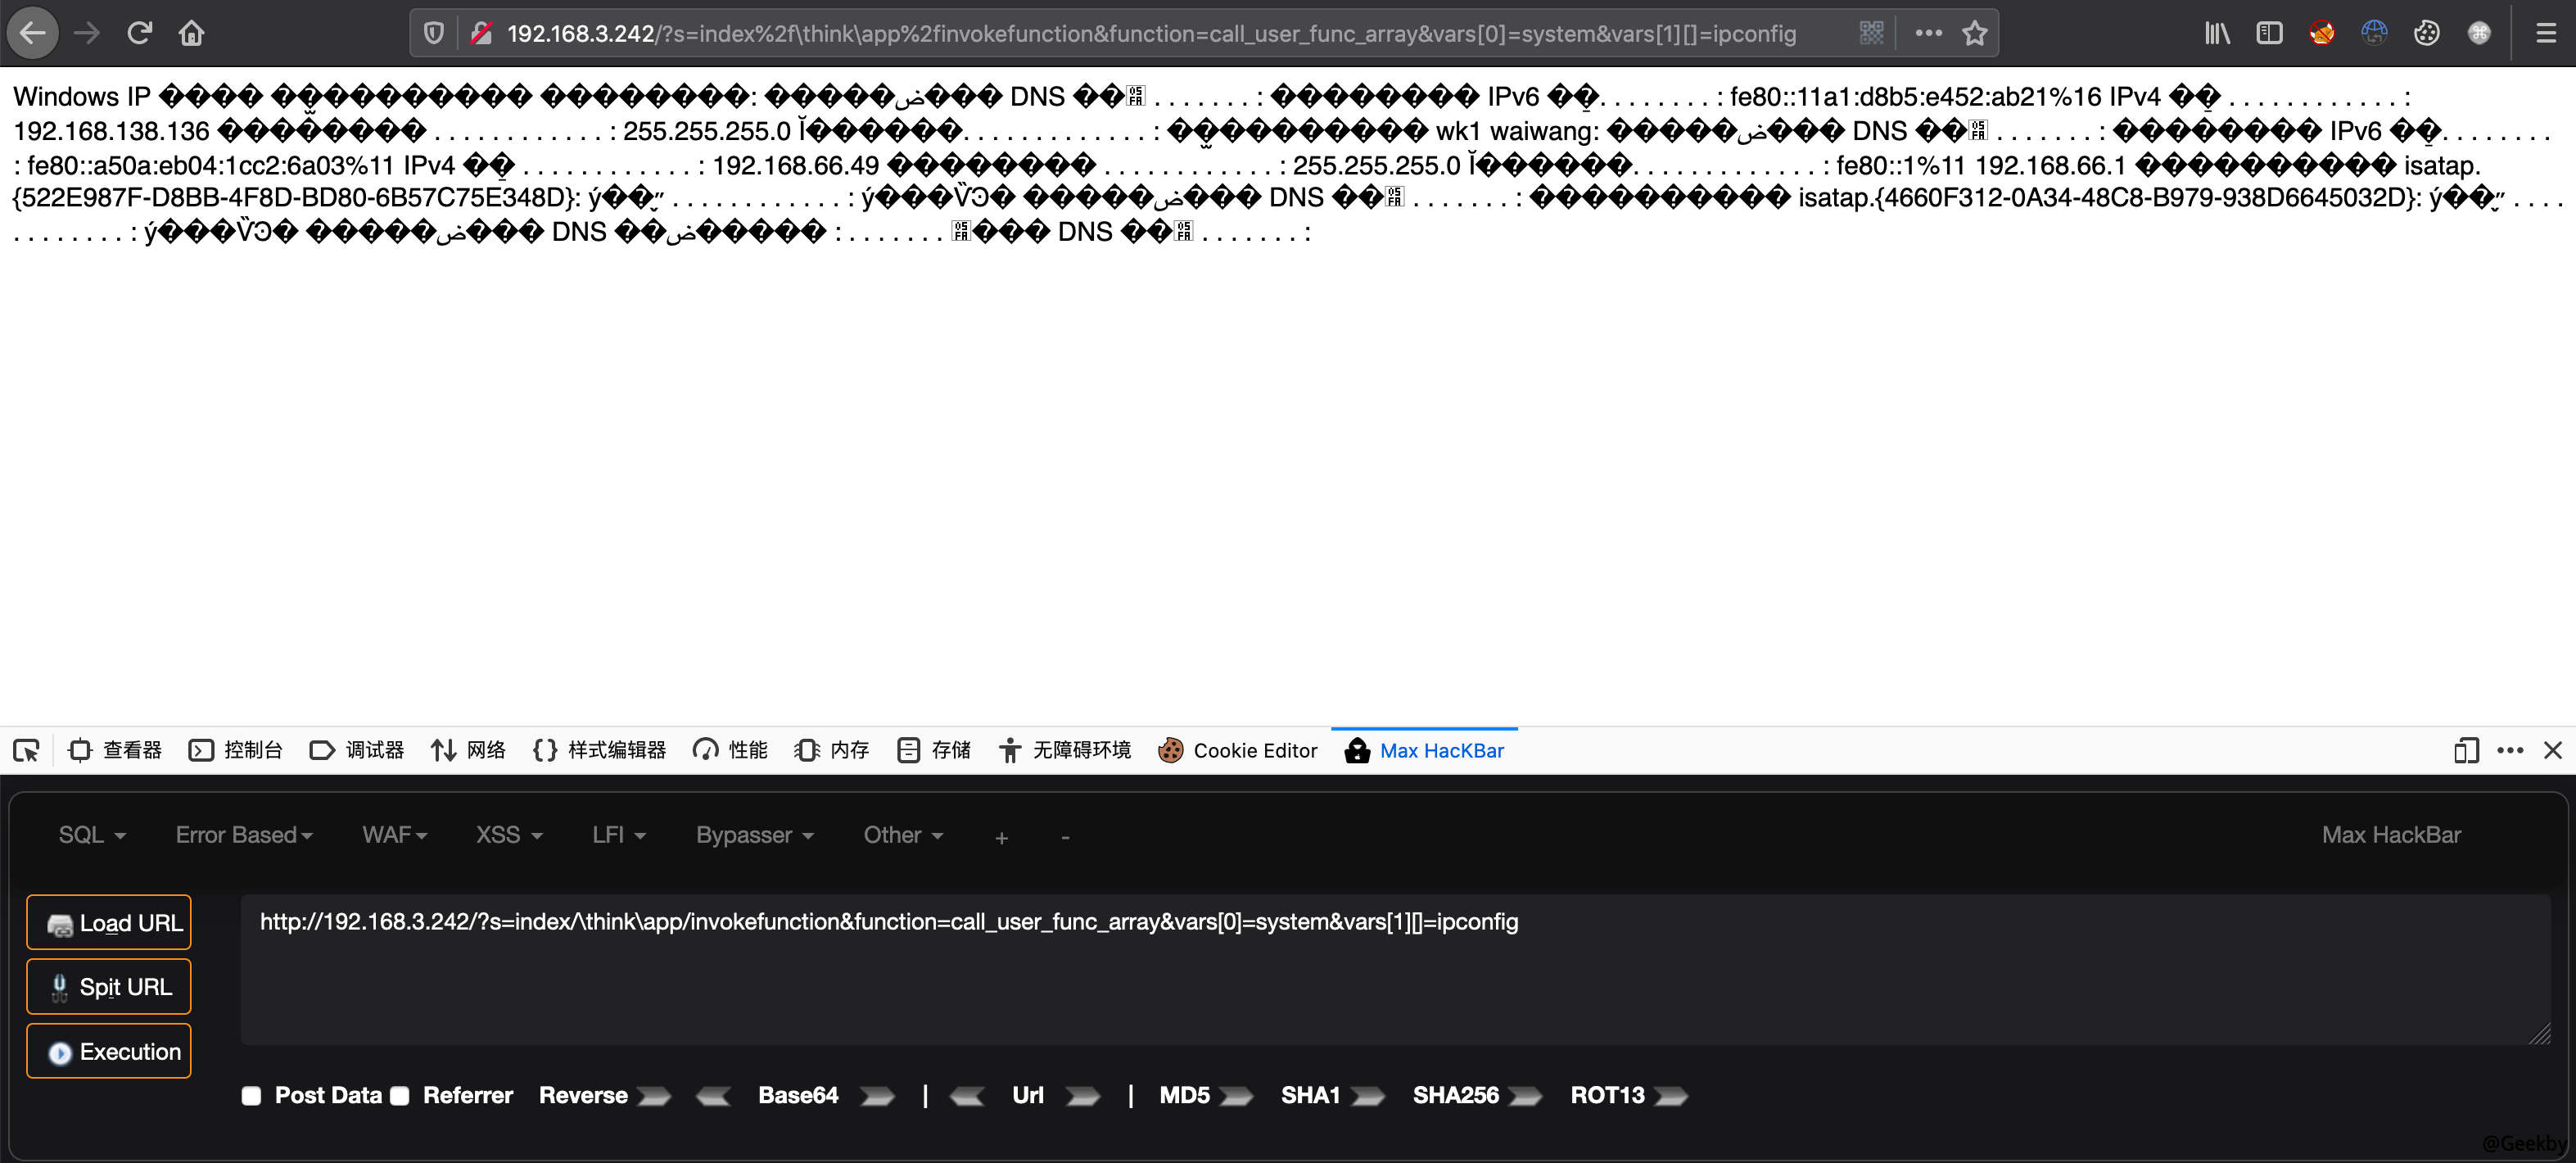Select the pick element inspector icon
The height and width of the screenshot is (1163, 2576).
pos(27,750)
